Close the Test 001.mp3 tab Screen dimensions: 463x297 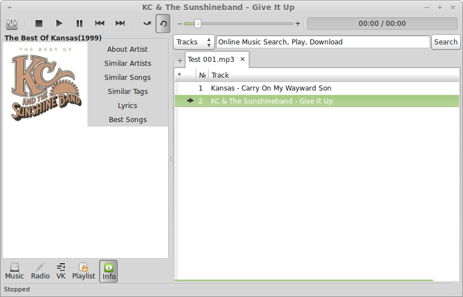point(242,59)
